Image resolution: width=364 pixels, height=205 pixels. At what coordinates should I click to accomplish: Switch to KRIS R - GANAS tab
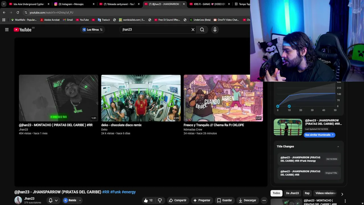tap(209, 4)
